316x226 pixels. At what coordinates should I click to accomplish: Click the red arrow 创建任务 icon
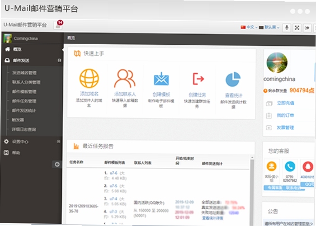click(x=198, y=79)
